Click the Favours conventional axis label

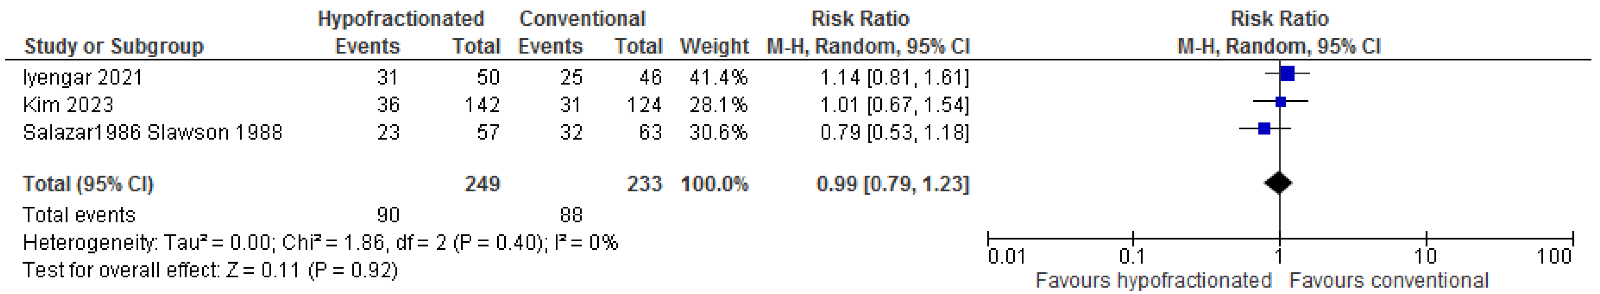point(1389,280)
